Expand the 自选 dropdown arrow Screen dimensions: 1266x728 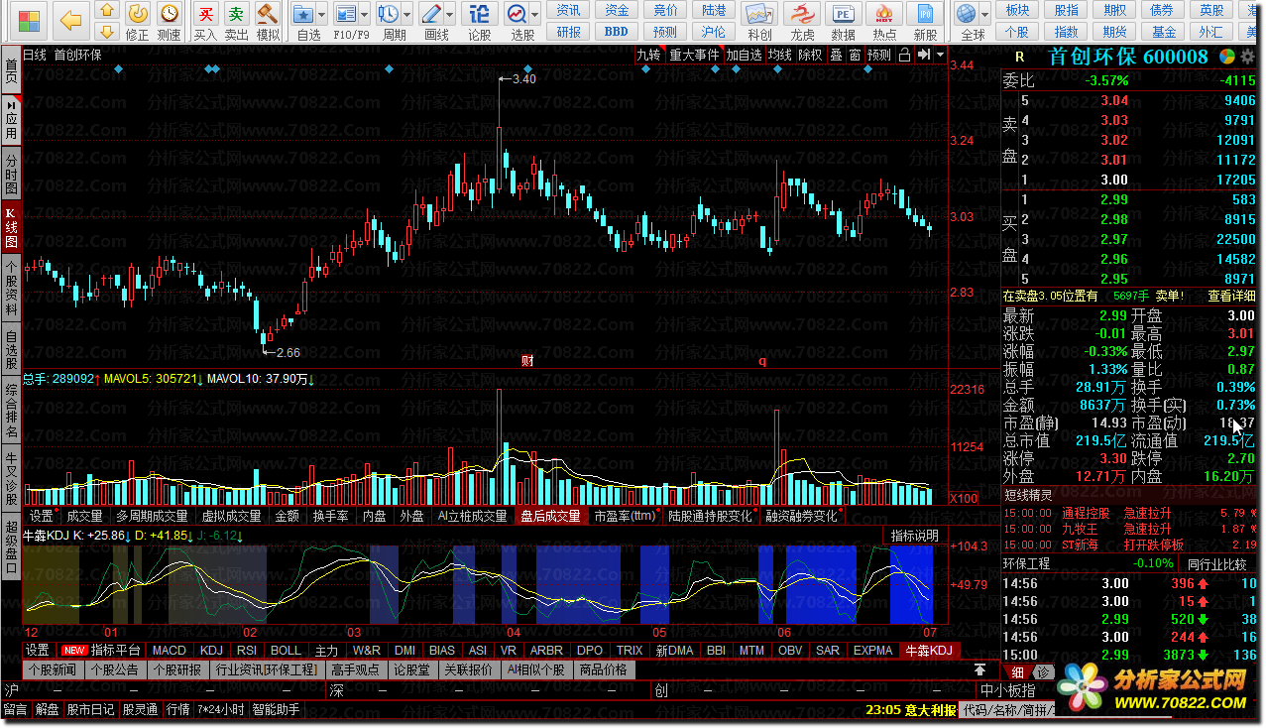322,14
